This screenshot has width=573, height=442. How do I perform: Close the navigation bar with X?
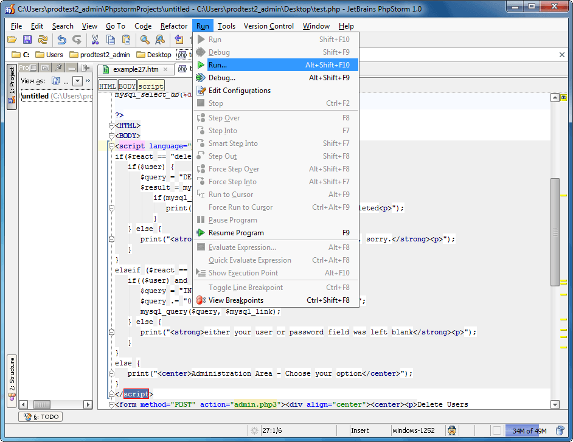(x=562, y=55)
